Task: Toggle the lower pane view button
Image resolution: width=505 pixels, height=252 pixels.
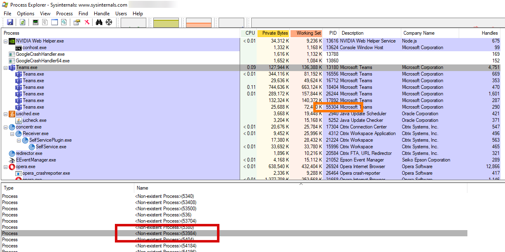Action: pyautogui.click(x=54, y=22)
